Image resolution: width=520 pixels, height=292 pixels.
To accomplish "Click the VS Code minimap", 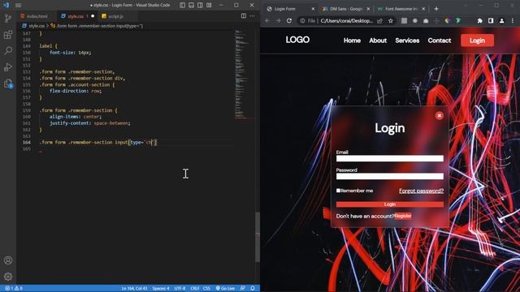I will [x=245, y=75].
